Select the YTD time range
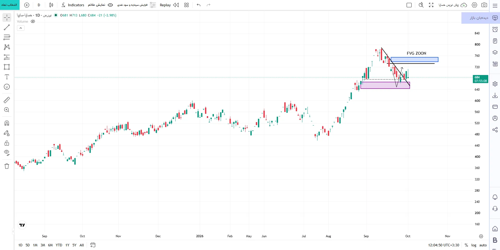Screen dimensions: 500x250 click(59, 245)
